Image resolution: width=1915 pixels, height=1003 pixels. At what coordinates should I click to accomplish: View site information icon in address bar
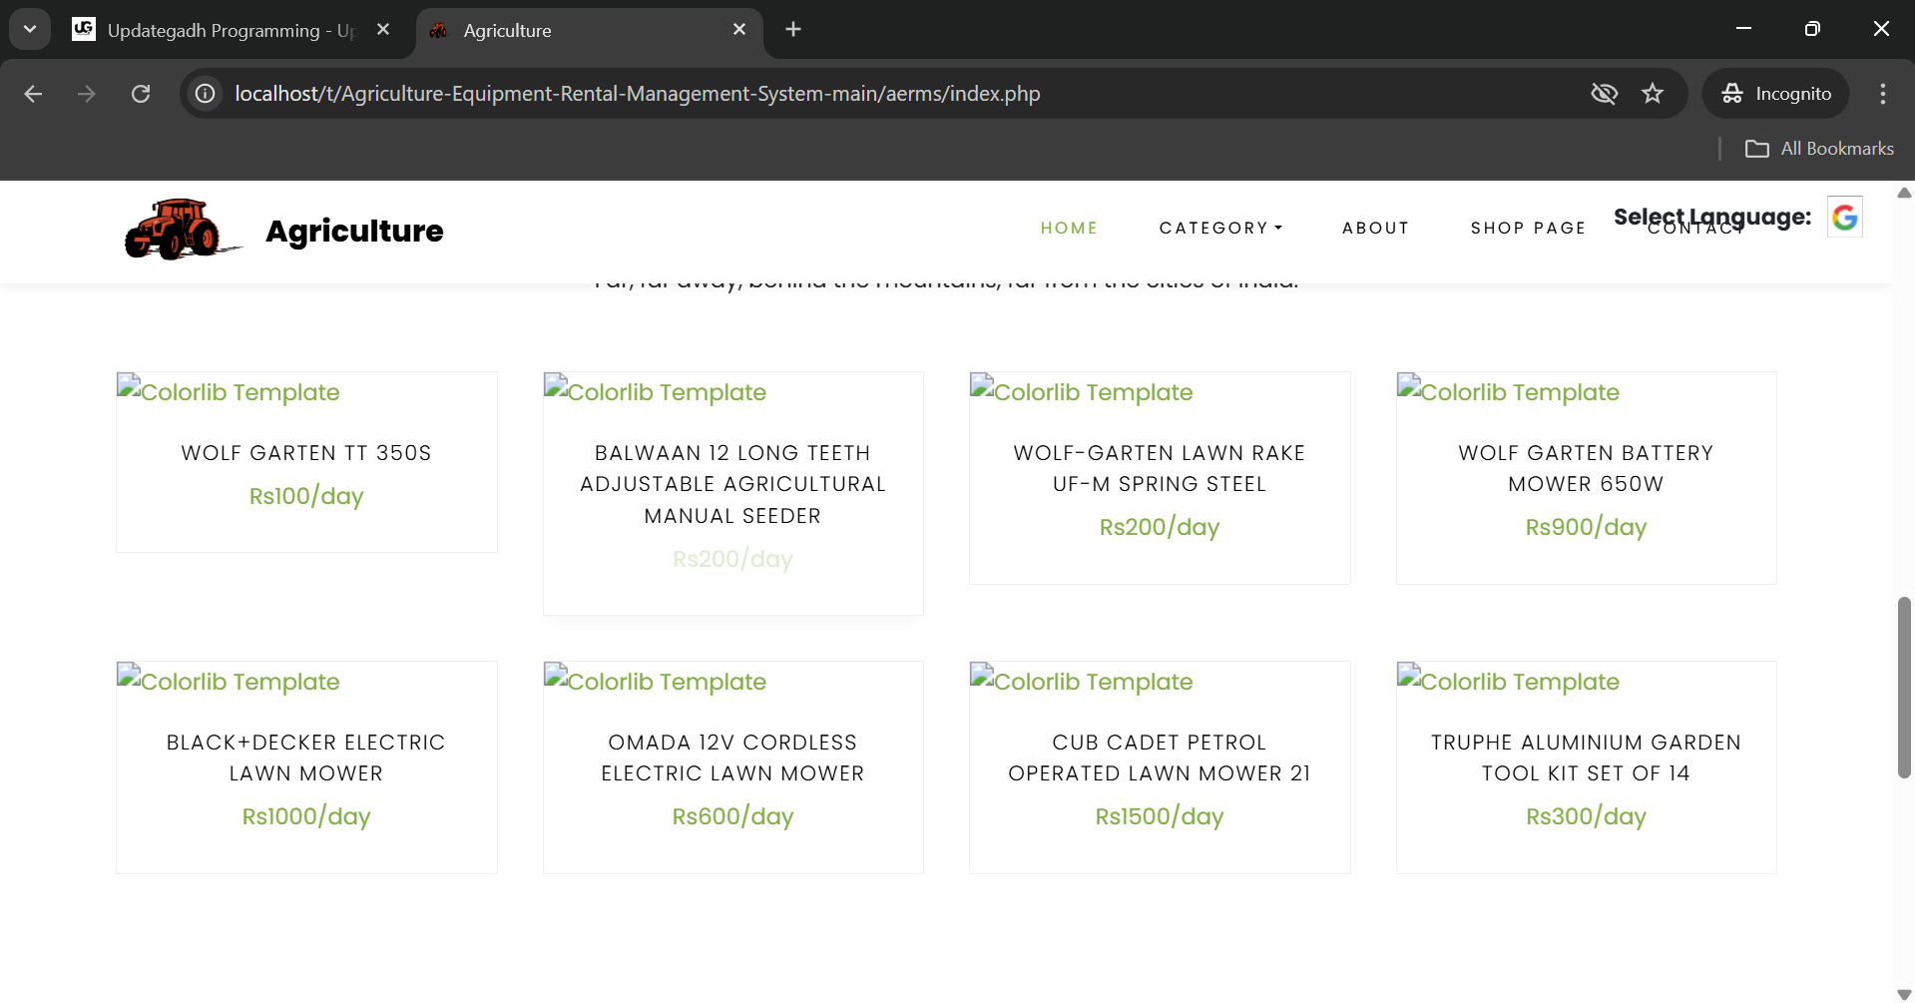pyautogui.click(x=206, y=94)
